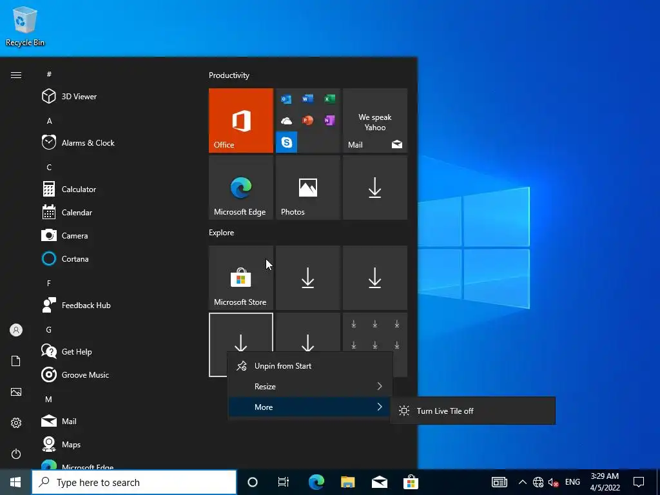
Task: Click the letter M section header
Action: pyautogui.click(x=49, y=399)
